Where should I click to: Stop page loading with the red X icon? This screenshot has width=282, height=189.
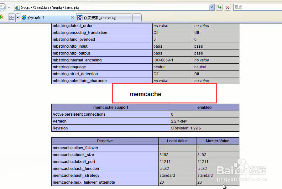click(227, 7)
